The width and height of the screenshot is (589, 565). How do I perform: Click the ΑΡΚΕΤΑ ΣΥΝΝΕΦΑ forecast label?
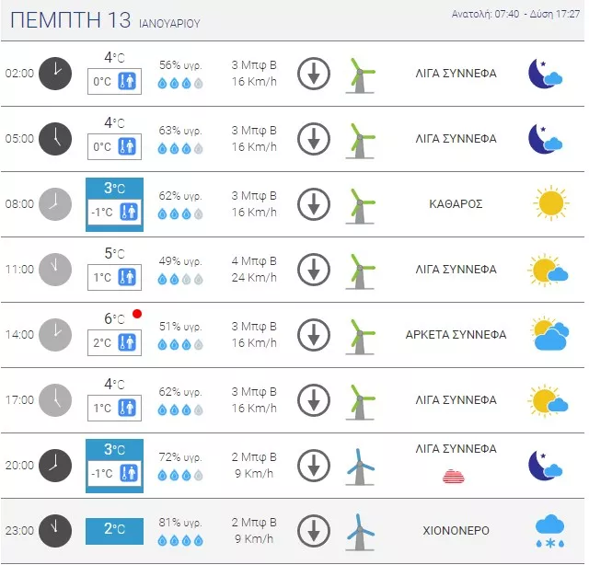[456, 334]
